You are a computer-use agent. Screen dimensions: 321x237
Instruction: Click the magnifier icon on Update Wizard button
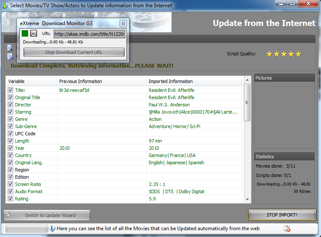coord(9,215)
